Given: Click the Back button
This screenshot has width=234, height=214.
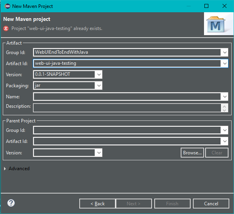Looking at the screenshot, I should 97,204.
